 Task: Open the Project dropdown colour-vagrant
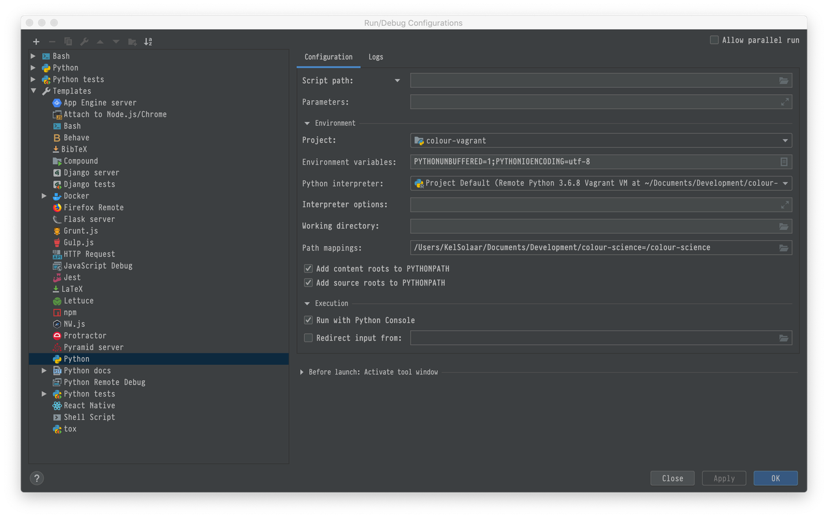point(601,141)
